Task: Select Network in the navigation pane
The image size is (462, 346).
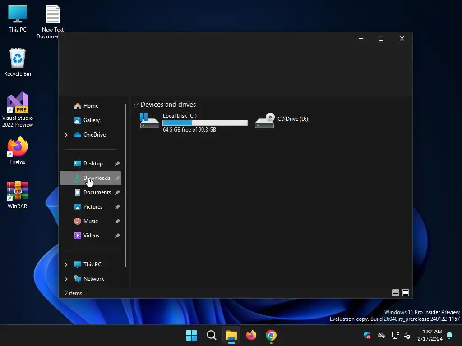Action: click(x=90, y=278)
